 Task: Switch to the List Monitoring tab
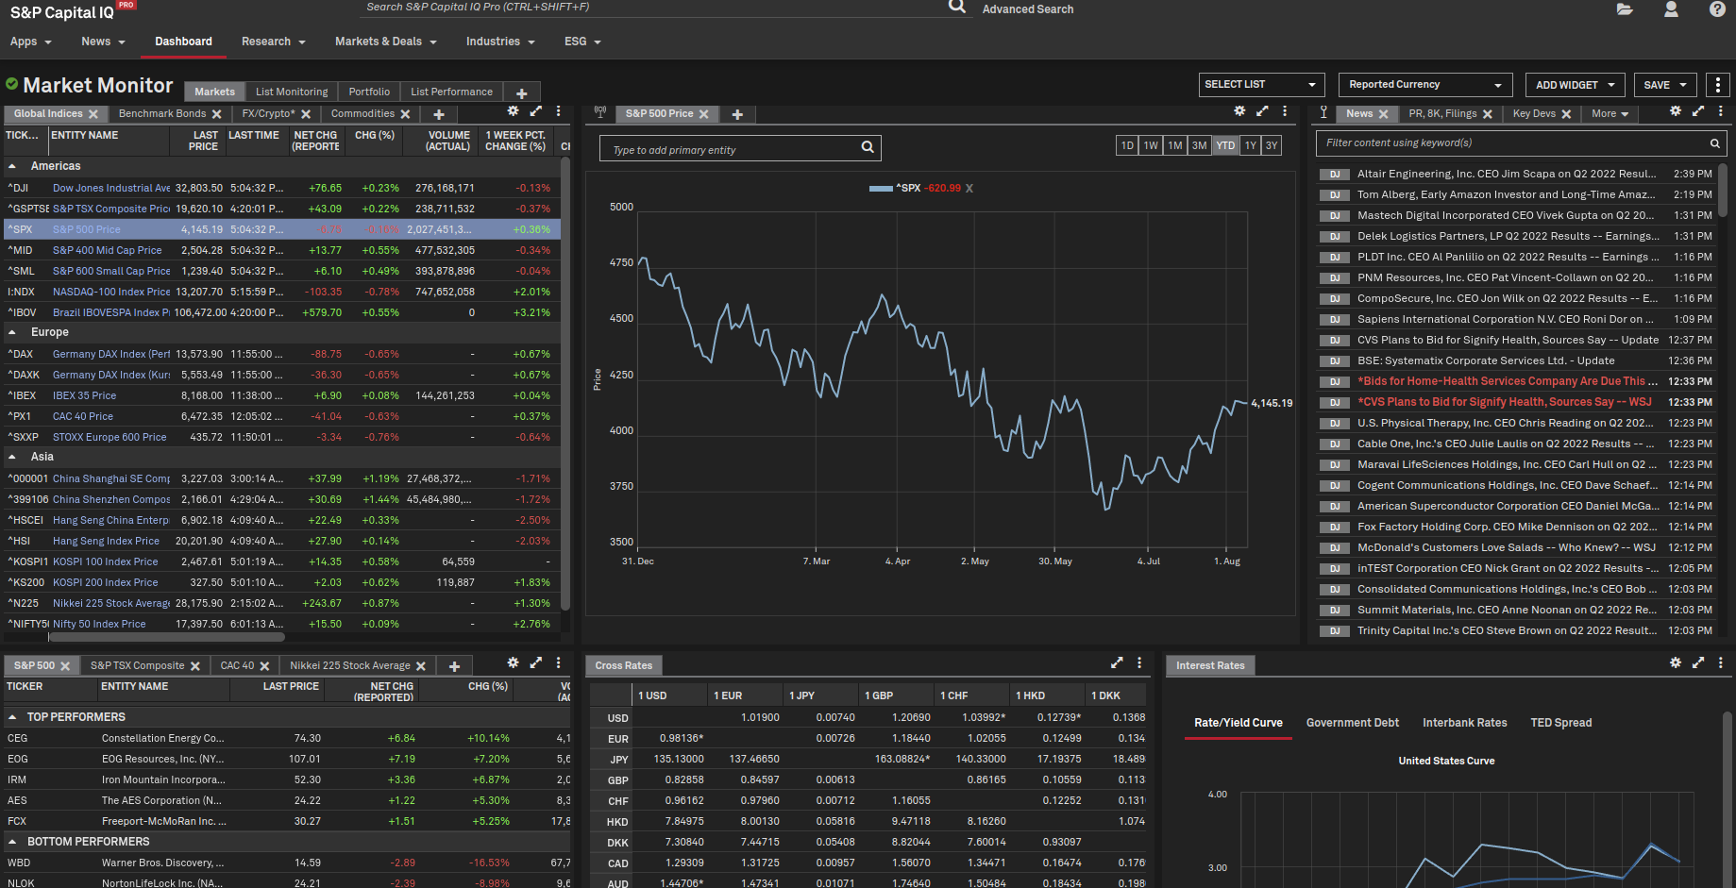(x=292, y=92)
